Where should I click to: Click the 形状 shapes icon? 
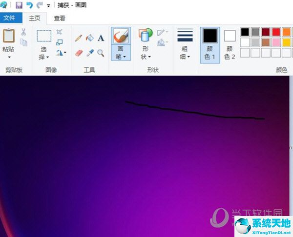pyautogui.click(x=146, y=35)
